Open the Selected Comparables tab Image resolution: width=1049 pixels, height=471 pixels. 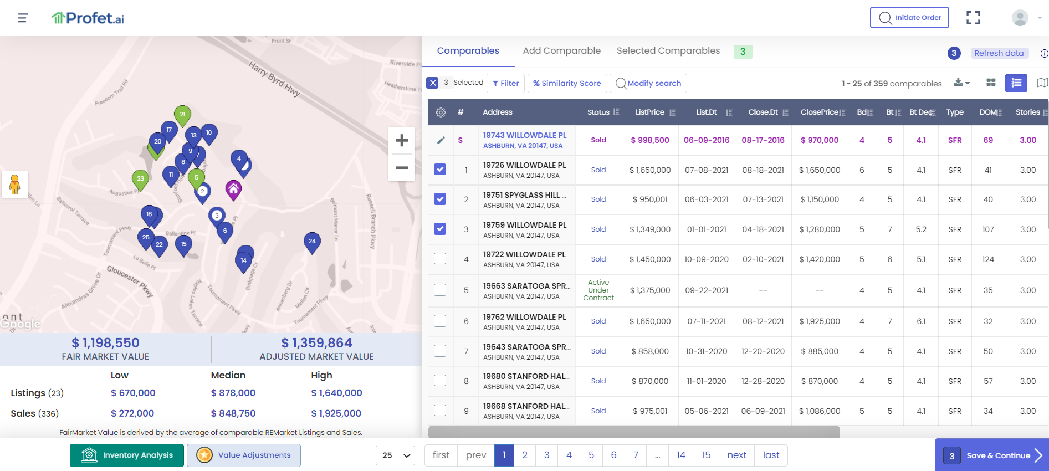(668, 51)
